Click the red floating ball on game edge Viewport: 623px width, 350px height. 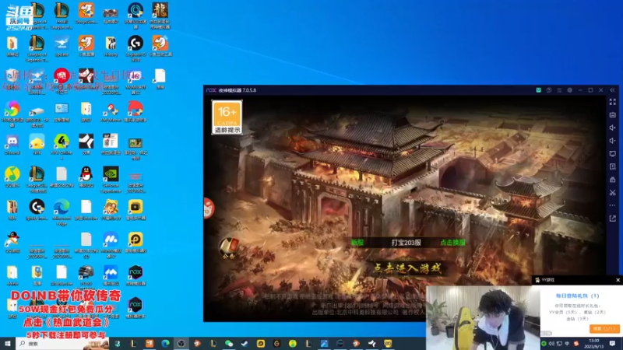(209, 208)
